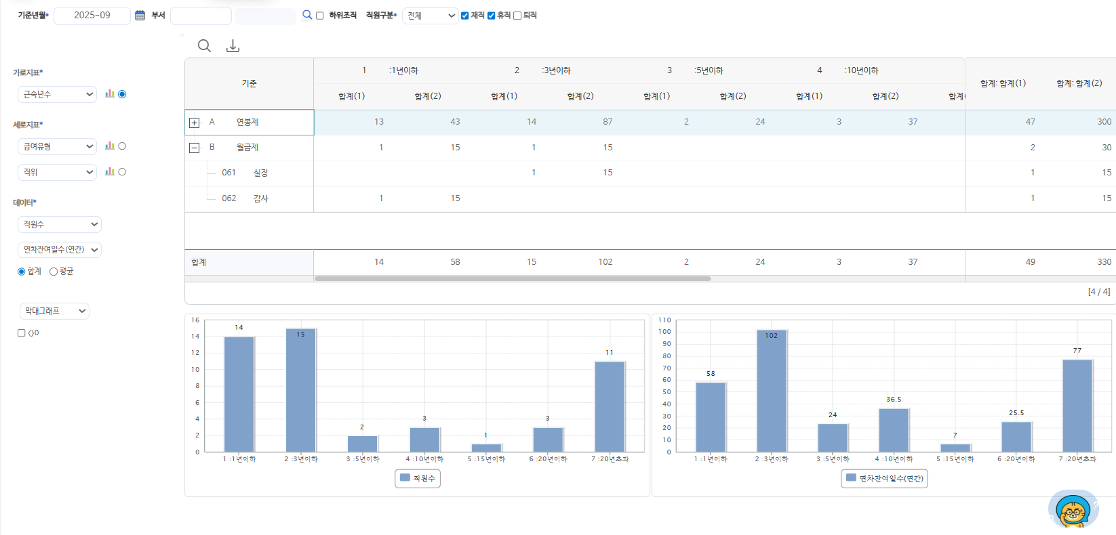Open the 직원수 data dropdown

60,224
